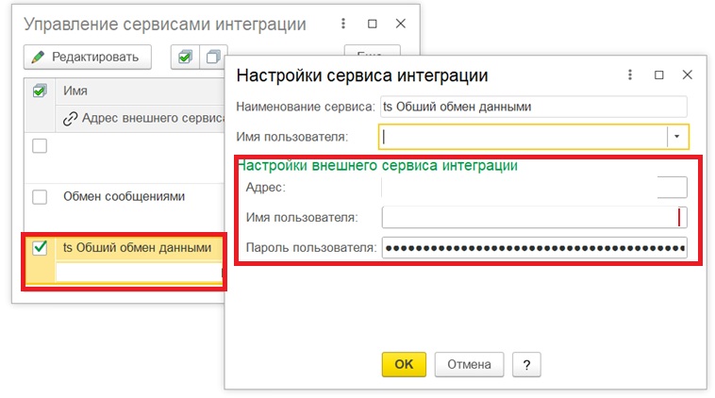Toggle the checkbox in the first empty row
The image size is (715, 398).
coord(40,145)
